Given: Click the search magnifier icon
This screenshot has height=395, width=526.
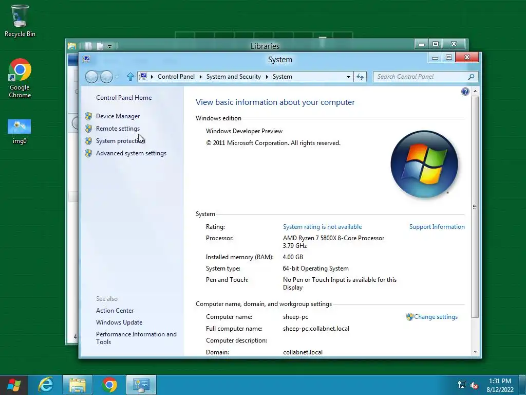Looking at the screenshot, I should point(471,77).
